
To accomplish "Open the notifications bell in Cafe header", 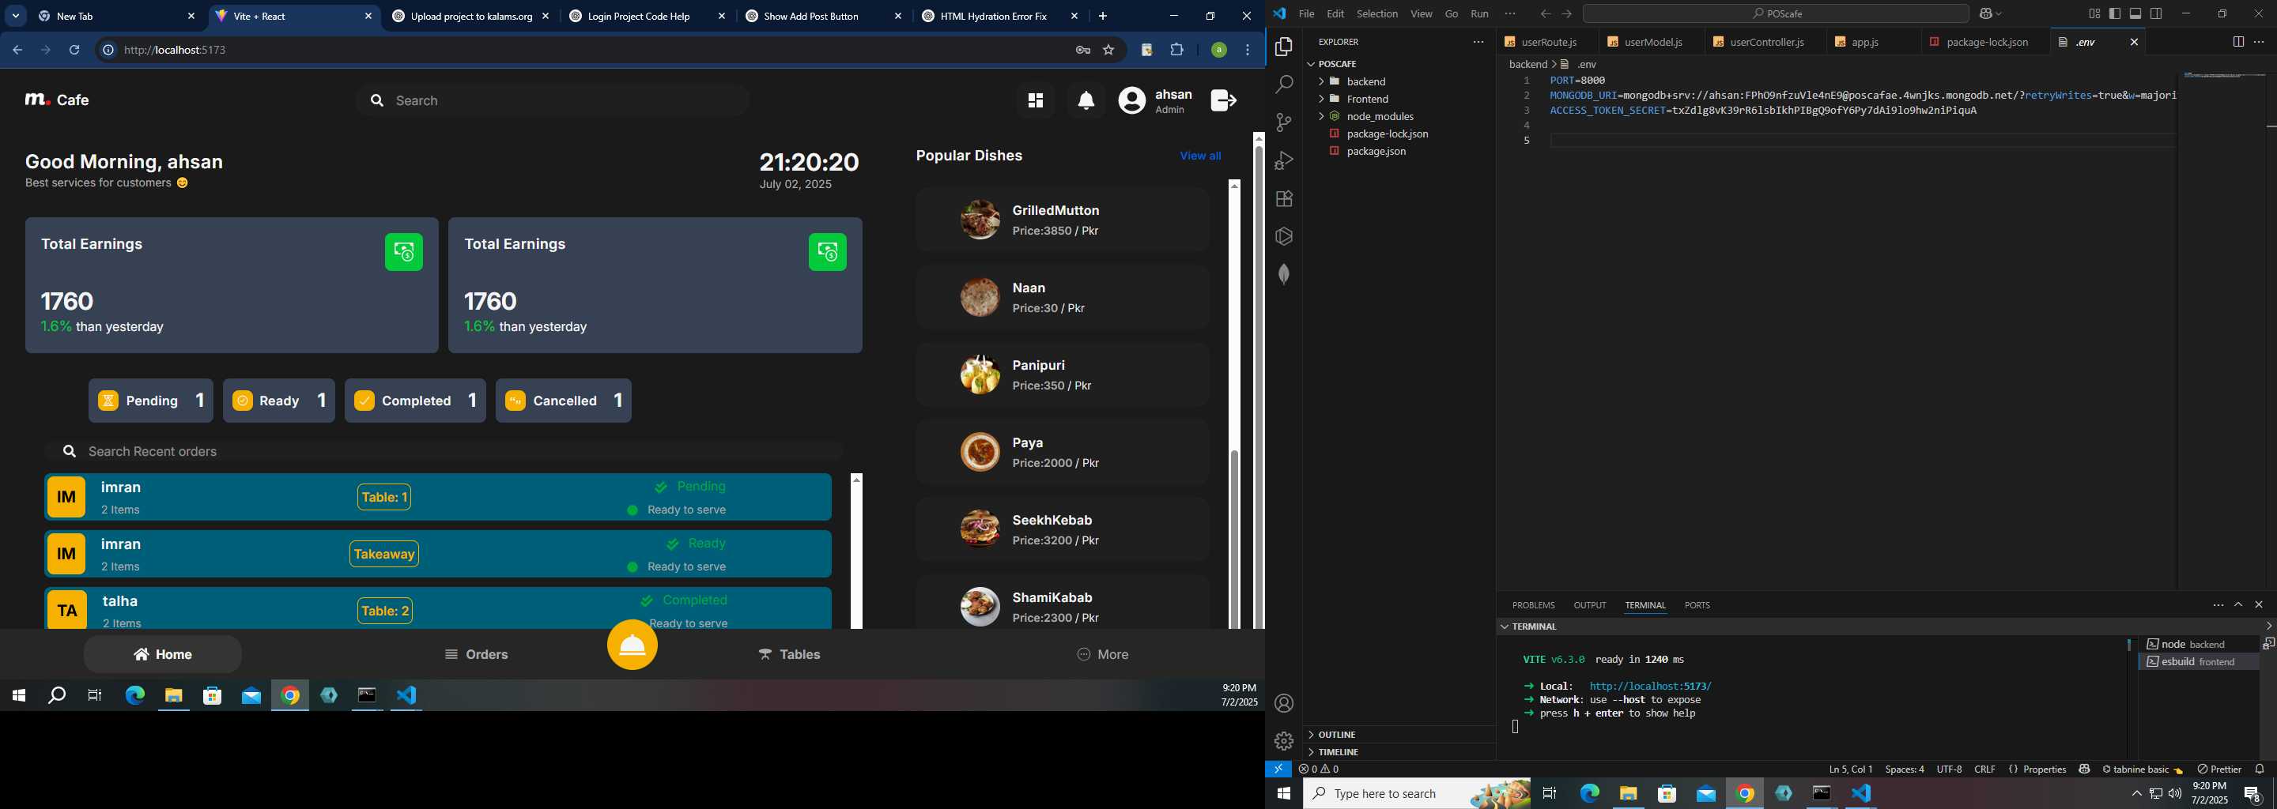I will (x=1086, y=100).
